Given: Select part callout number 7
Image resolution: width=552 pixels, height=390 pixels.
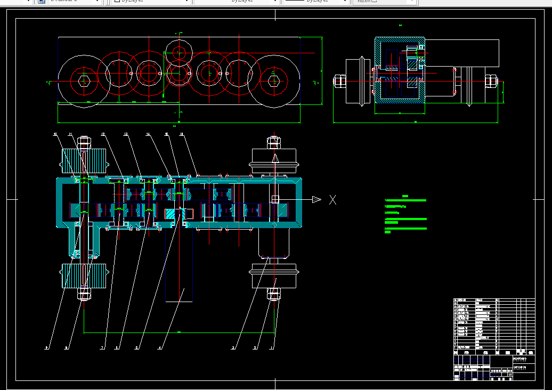Looking at the screenshot, I should click(x=102, y=348).
